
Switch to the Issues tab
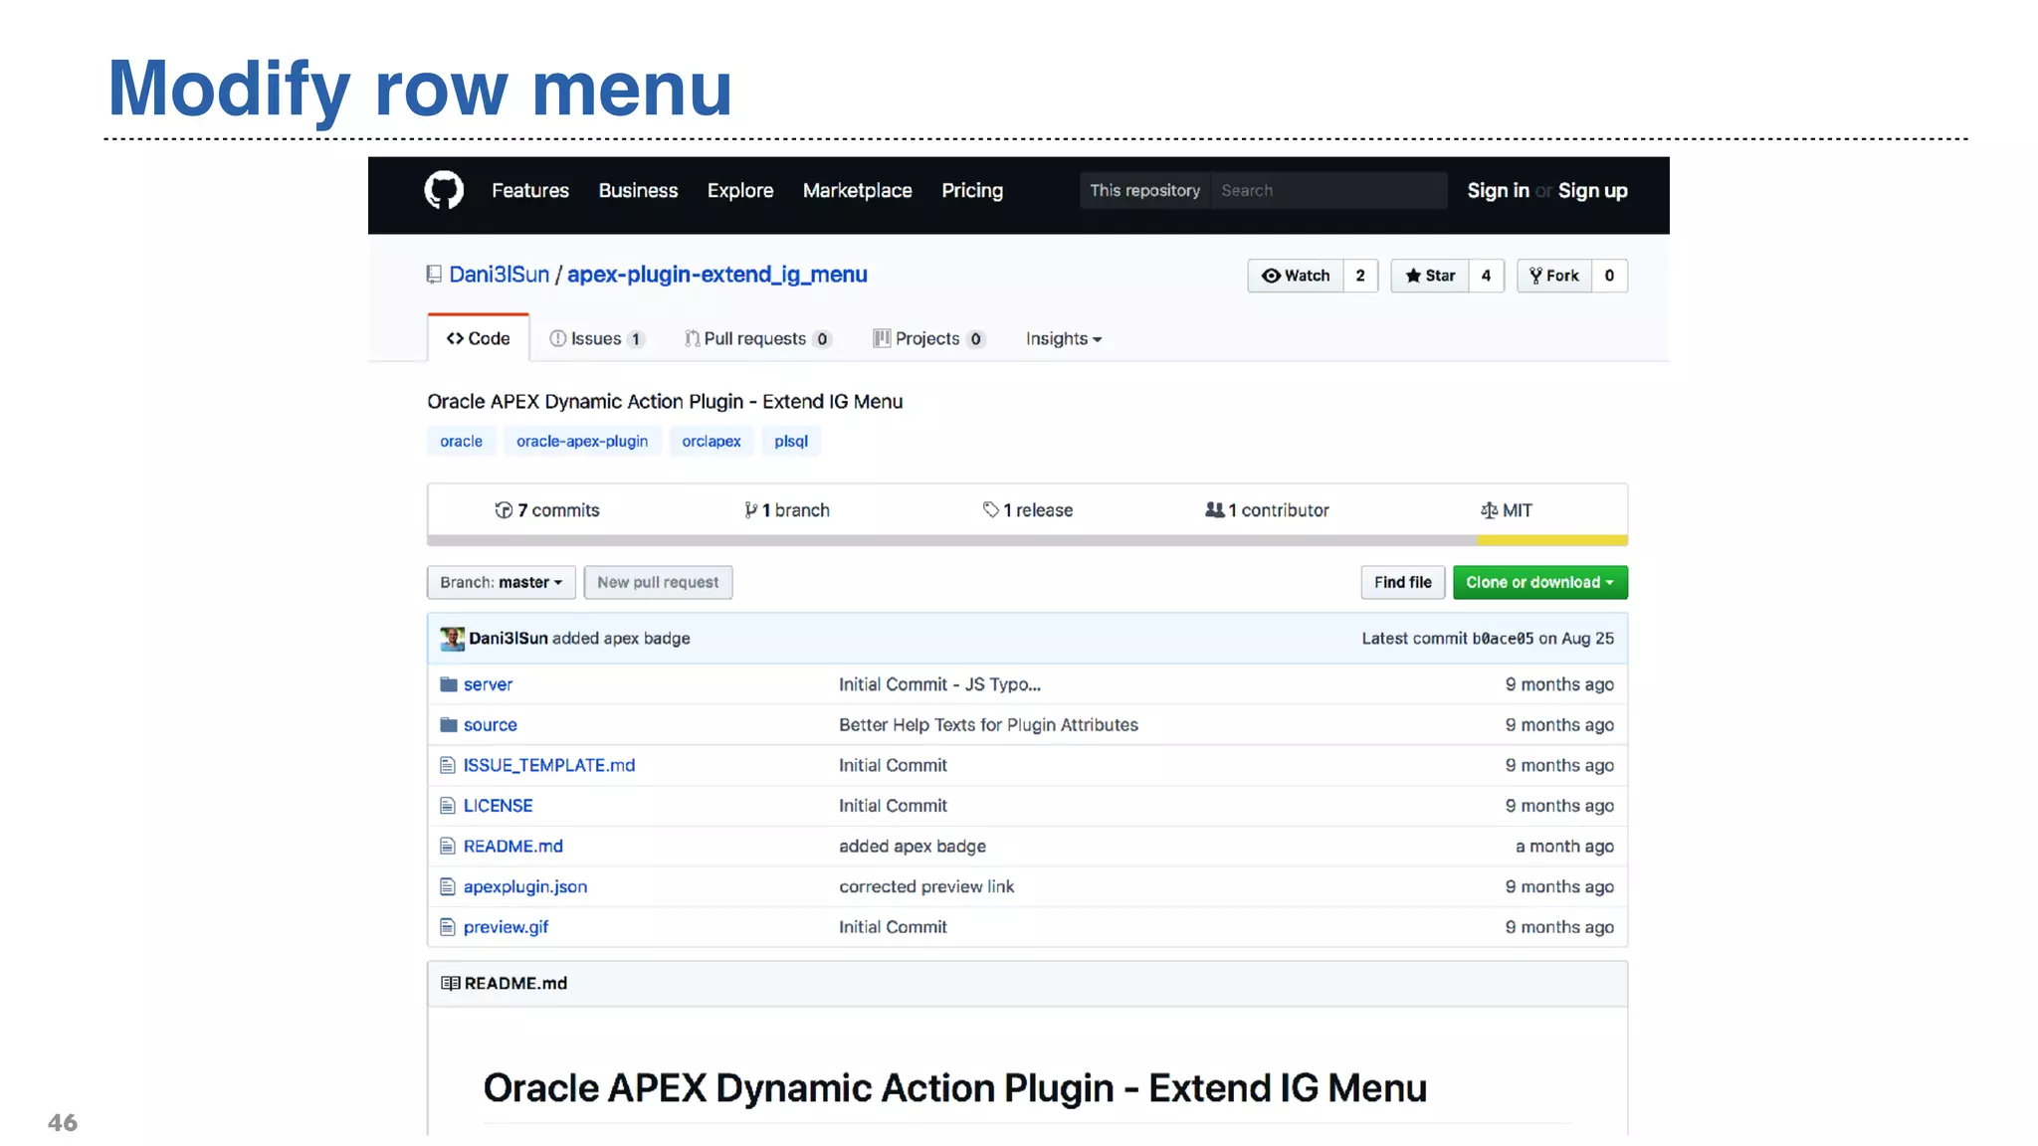tap(597, 339)
